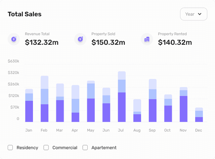Click the Total Sales heading
The image size is (215, 159).
coord(25,14)
